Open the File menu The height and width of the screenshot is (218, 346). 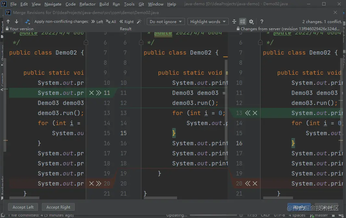13,4
